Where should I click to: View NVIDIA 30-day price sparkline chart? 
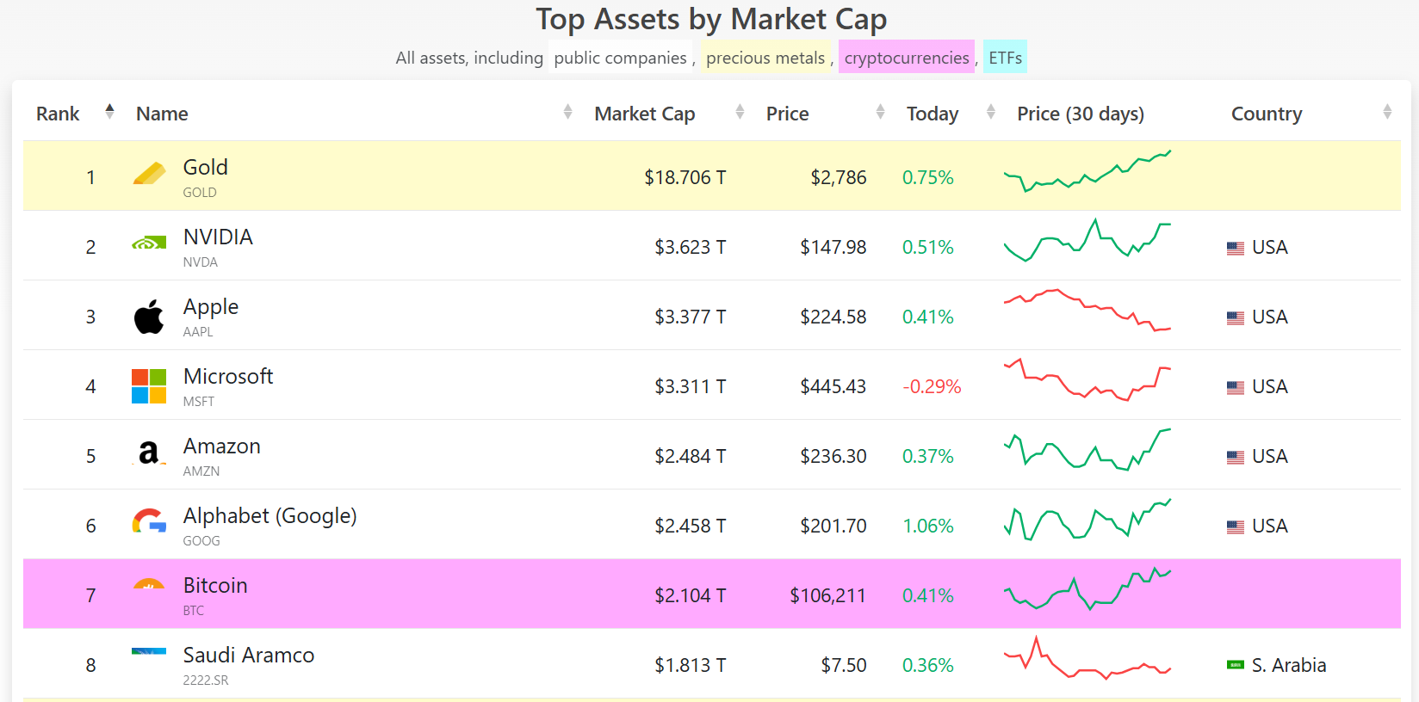point(1087,240)
